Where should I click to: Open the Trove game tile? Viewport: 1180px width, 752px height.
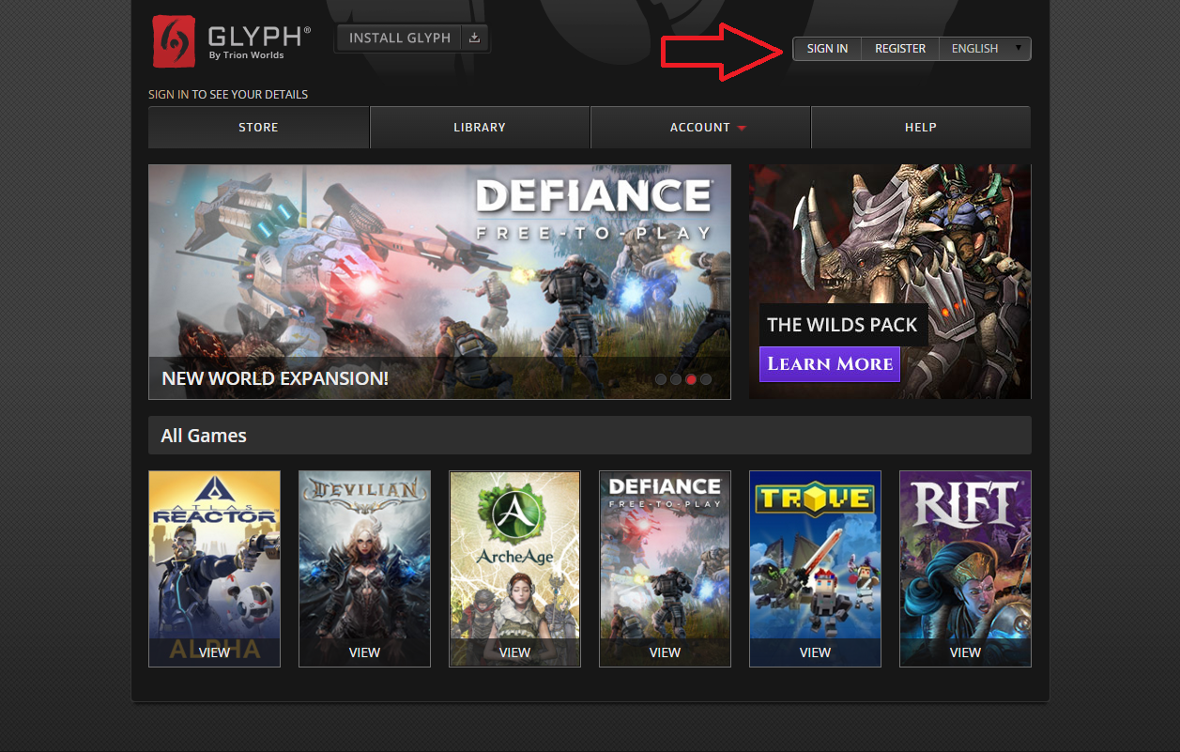point(815,569)
